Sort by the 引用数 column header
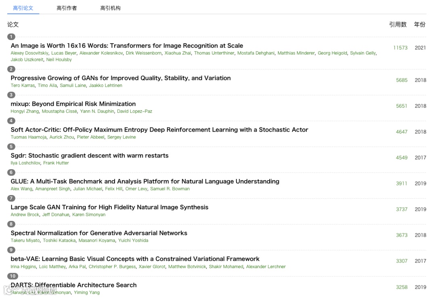The height and width of the screenshot is (298, 436). (x=398, y=25)
